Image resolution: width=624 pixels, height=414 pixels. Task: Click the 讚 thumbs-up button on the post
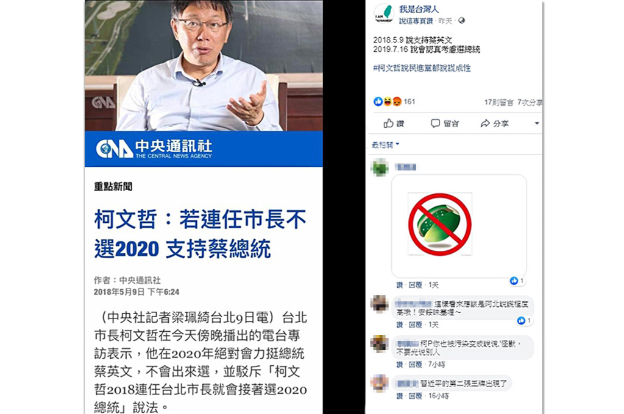(394, 124)
